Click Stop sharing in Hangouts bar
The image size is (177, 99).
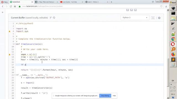105,96
